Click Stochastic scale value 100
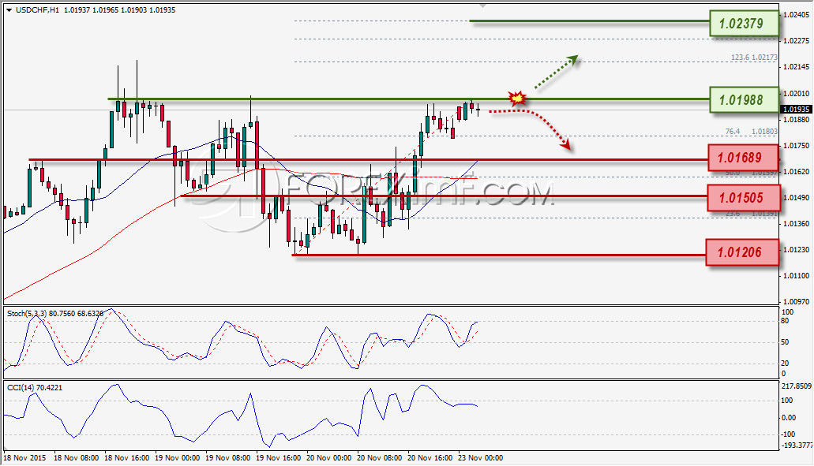Image resolution: width=814 pixels, height=466 pixels. (x=787, y=312)
